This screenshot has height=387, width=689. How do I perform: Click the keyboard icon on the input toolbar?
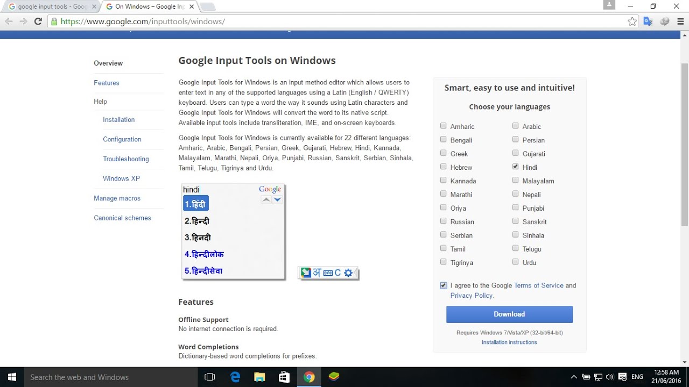tap(328, 273)
